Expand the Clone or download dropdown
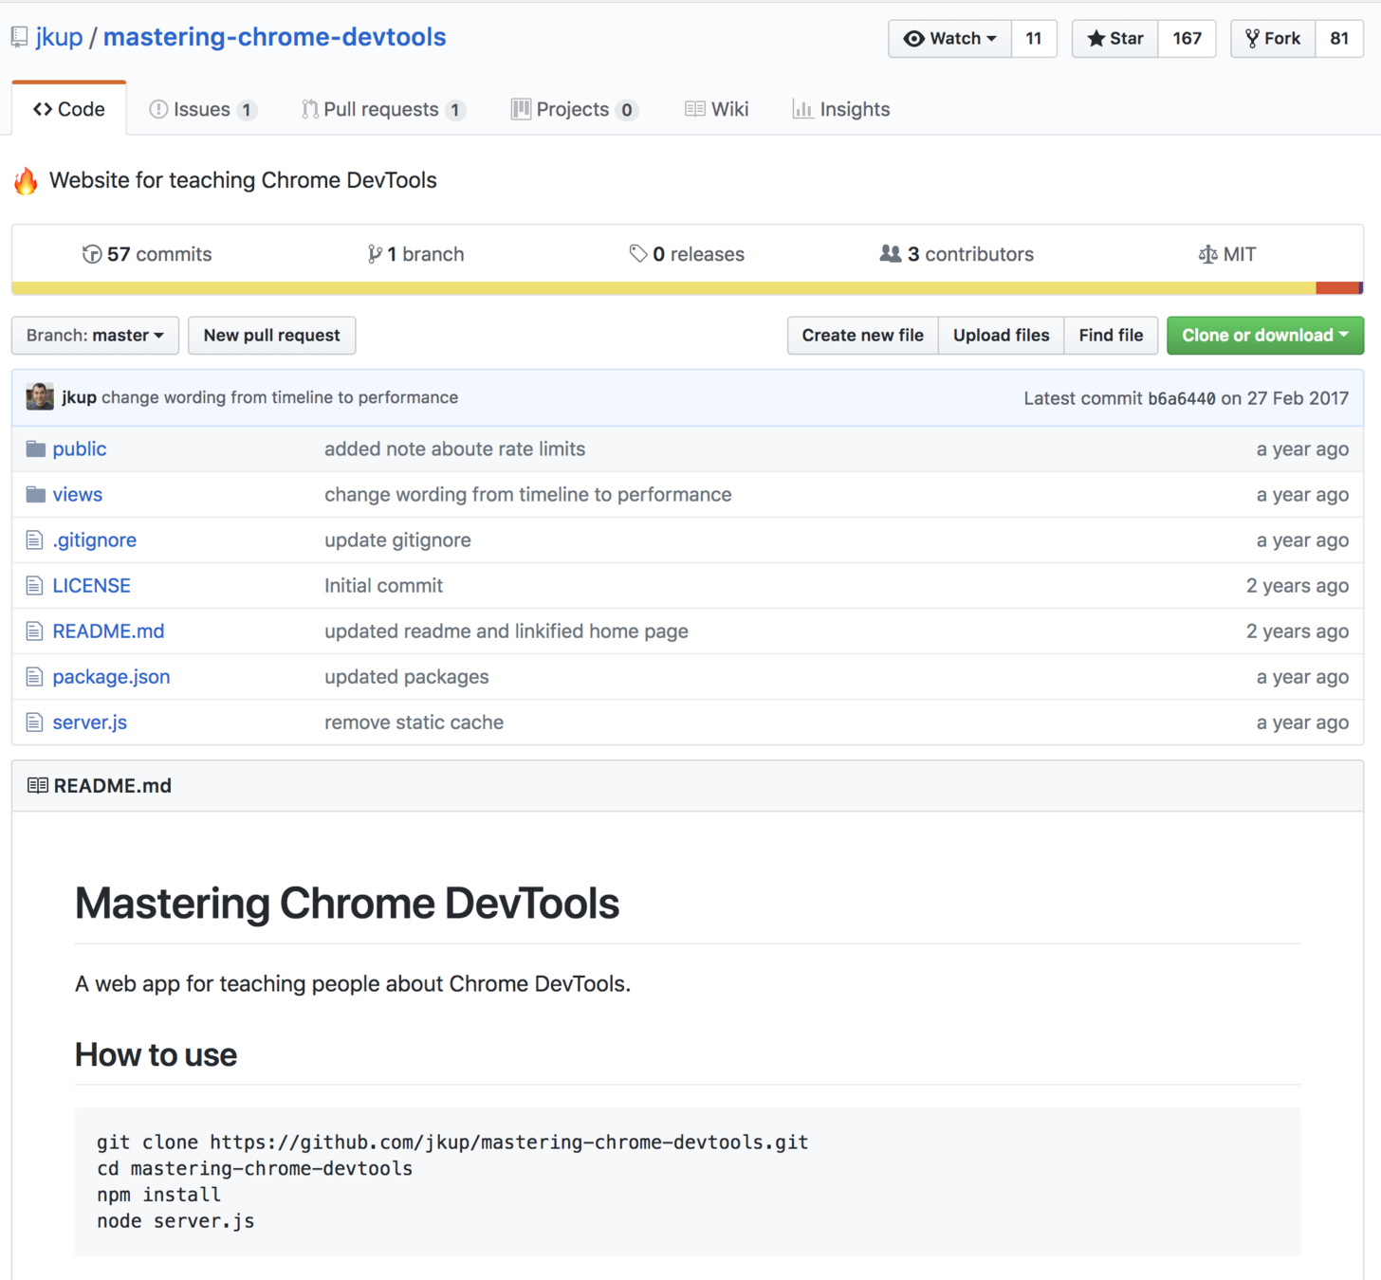Viewport: 1381px width, 1280px height. [1265, 336]
